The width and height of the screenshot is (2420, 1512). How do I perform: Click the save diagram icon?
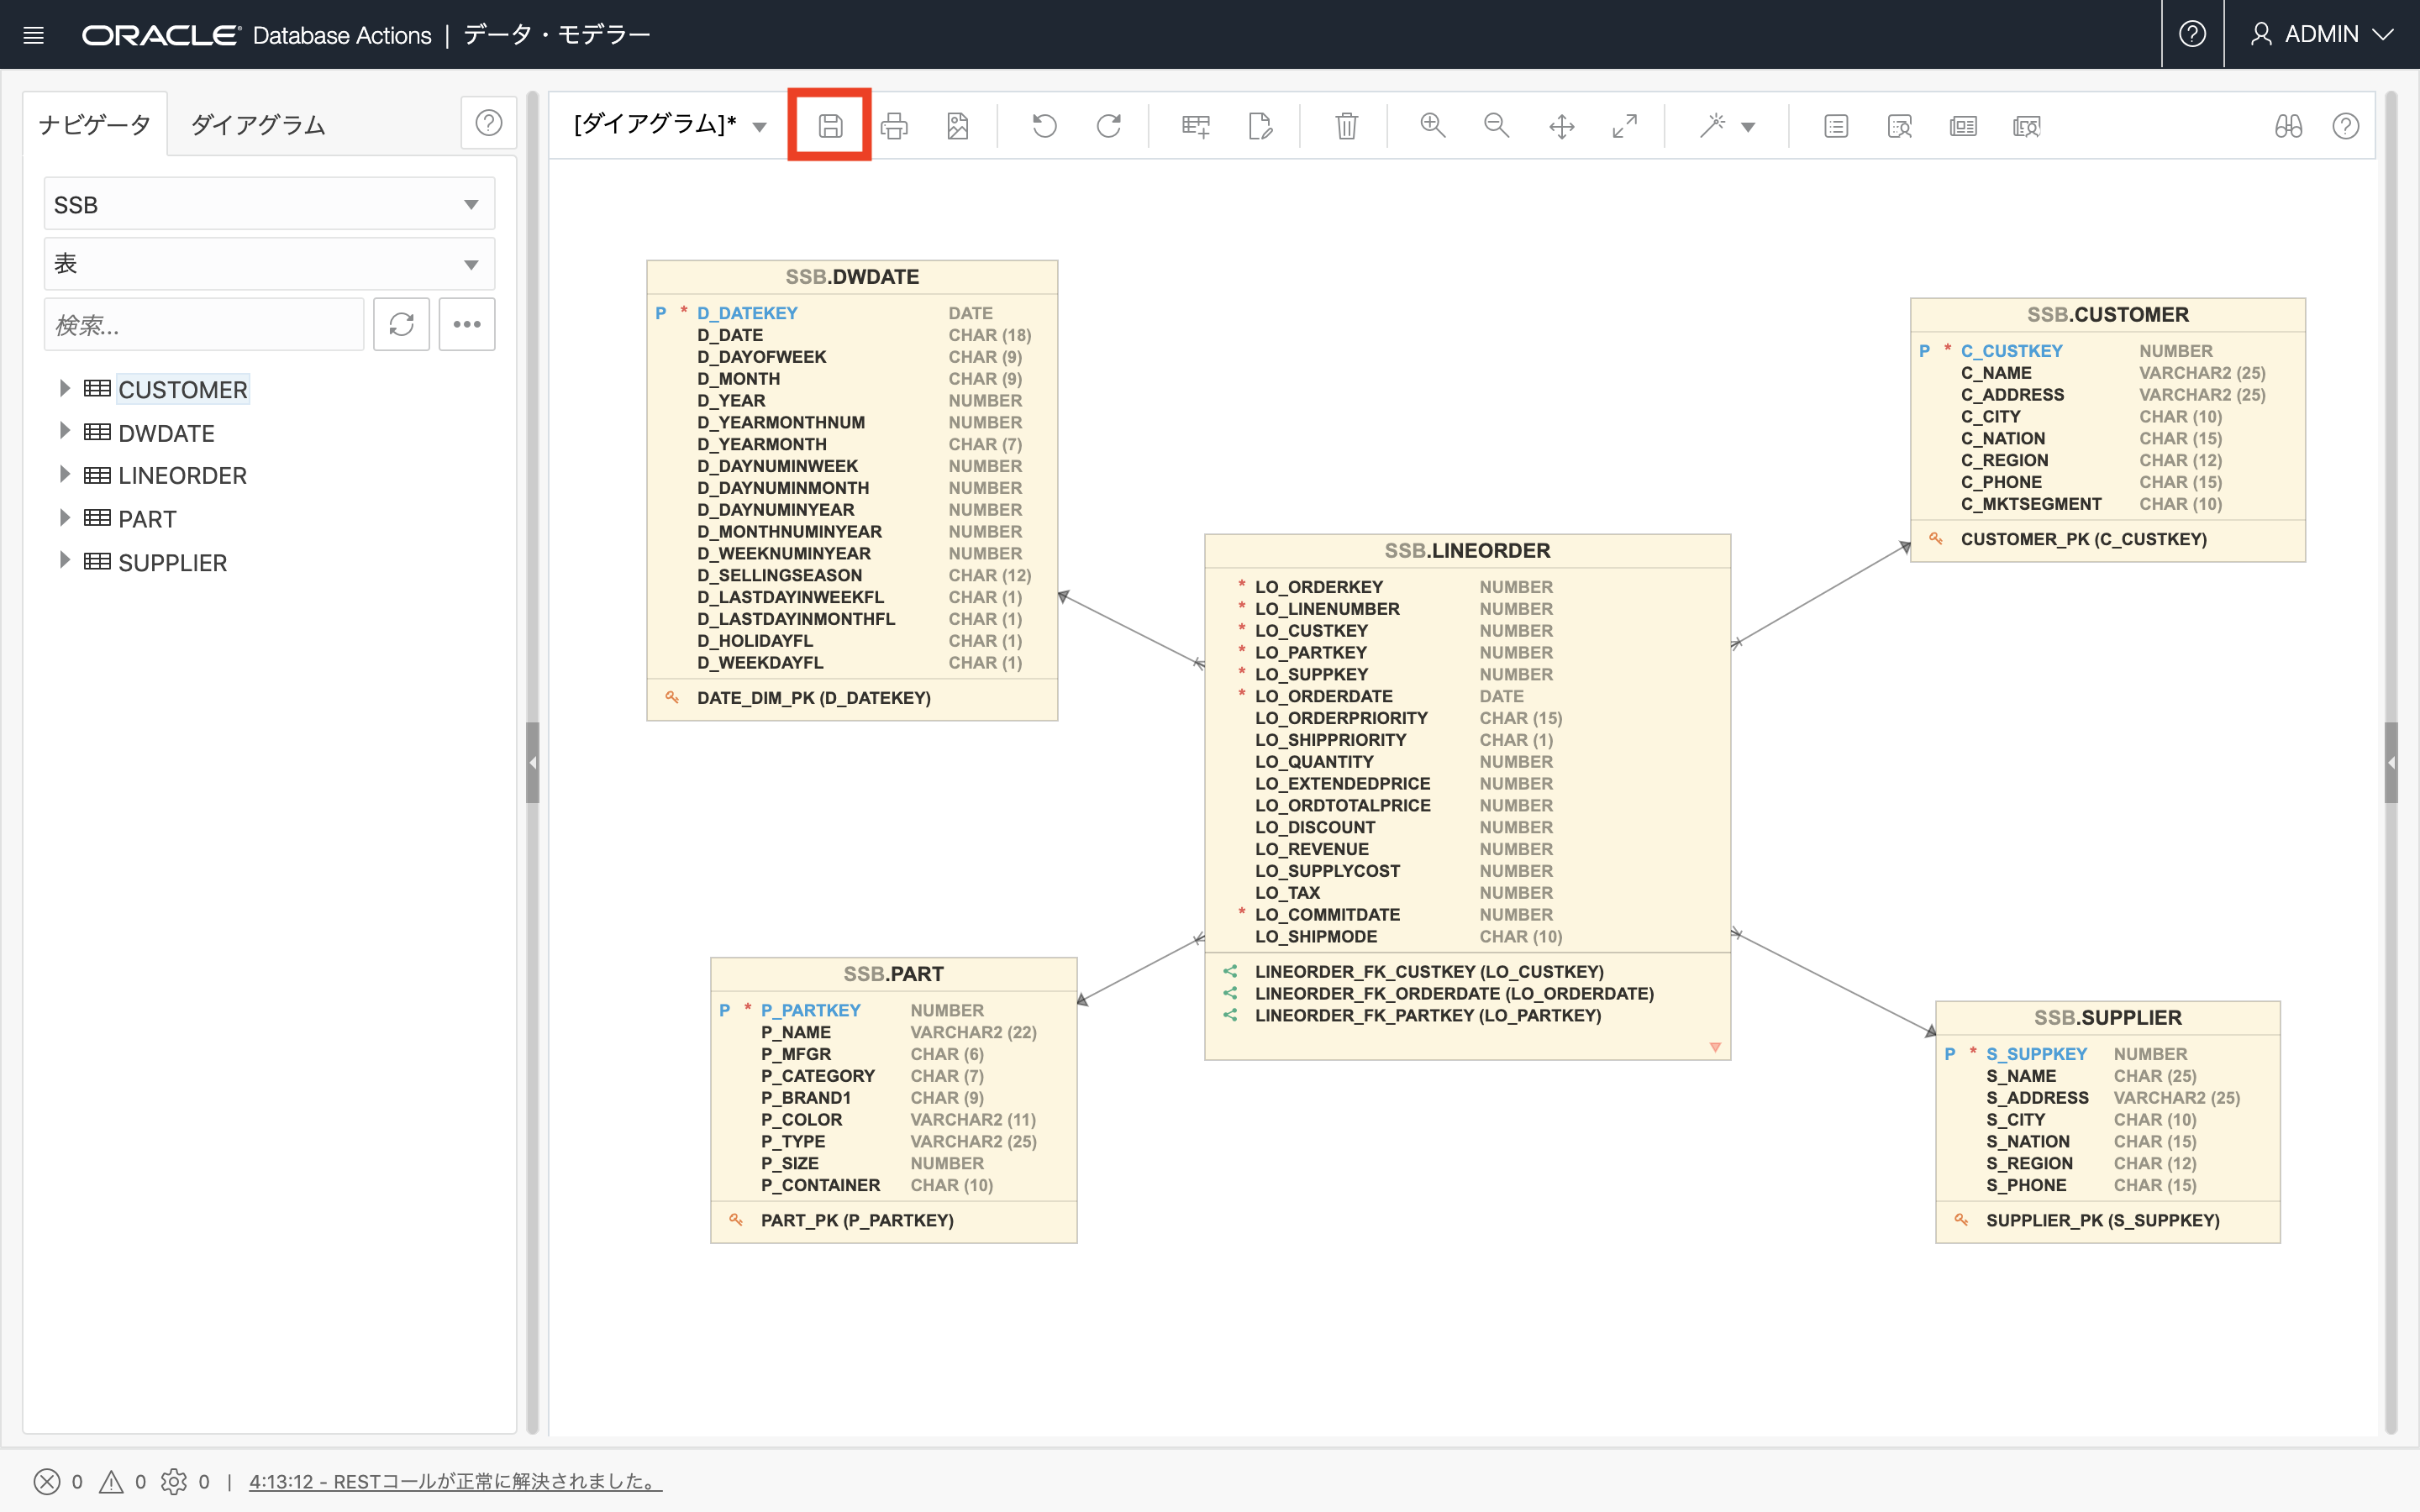tap(829, 126)
